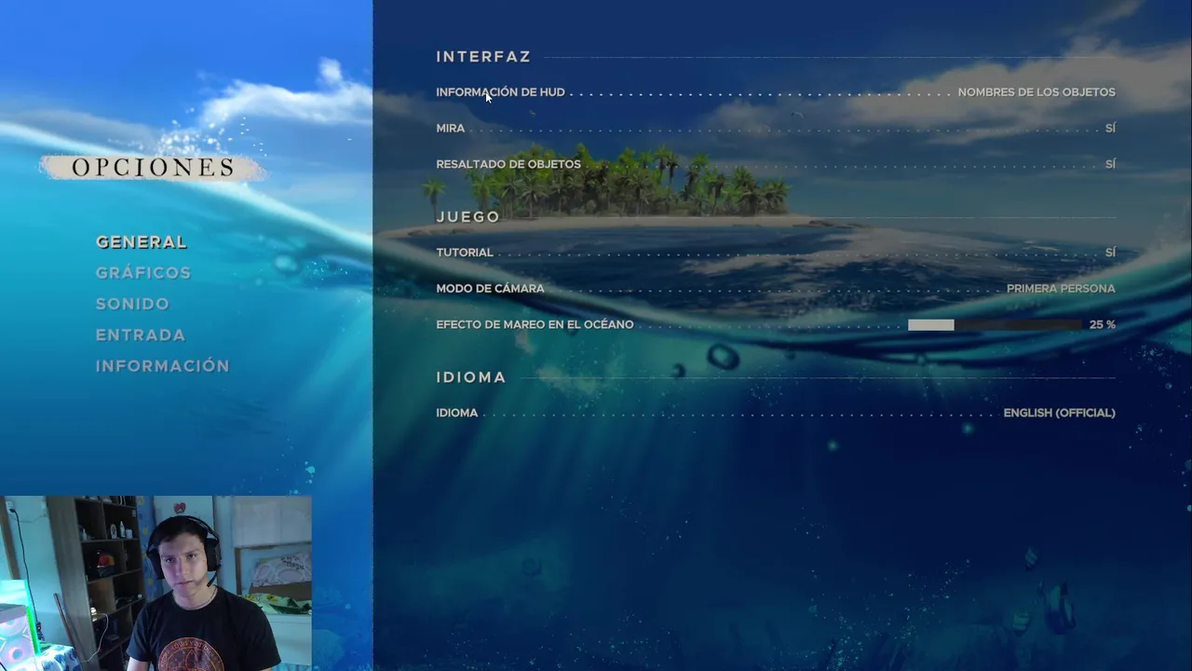Click the Juego section heading
This screenshot has height=671, width=1192.
pos(468,216)
